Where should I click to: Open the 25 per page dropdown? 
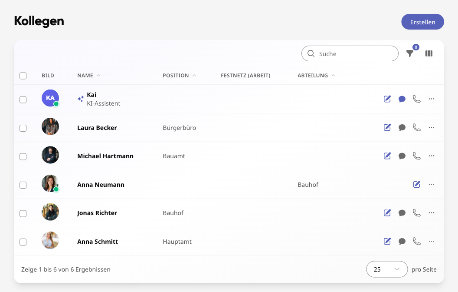pos(387,269)
